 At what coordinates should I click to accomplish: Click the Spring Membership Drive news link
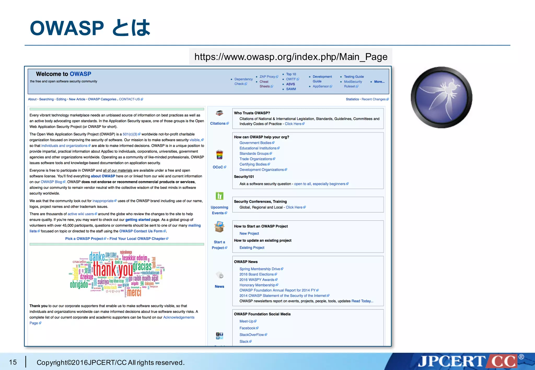click(x=260, y=269)
